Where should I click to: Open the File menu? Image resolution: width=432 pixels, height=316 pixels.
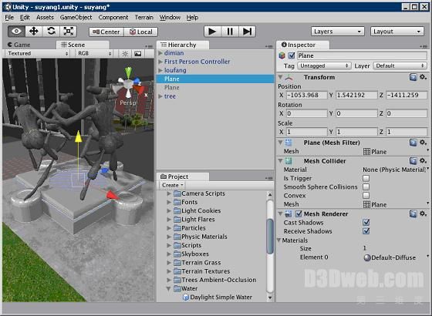(x=9, y=17)
